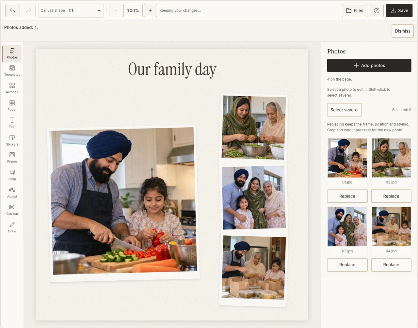This screenshot has width=418, height=328.
Task: Click the 100% zoom level field
Action: (x=133, y=10)
